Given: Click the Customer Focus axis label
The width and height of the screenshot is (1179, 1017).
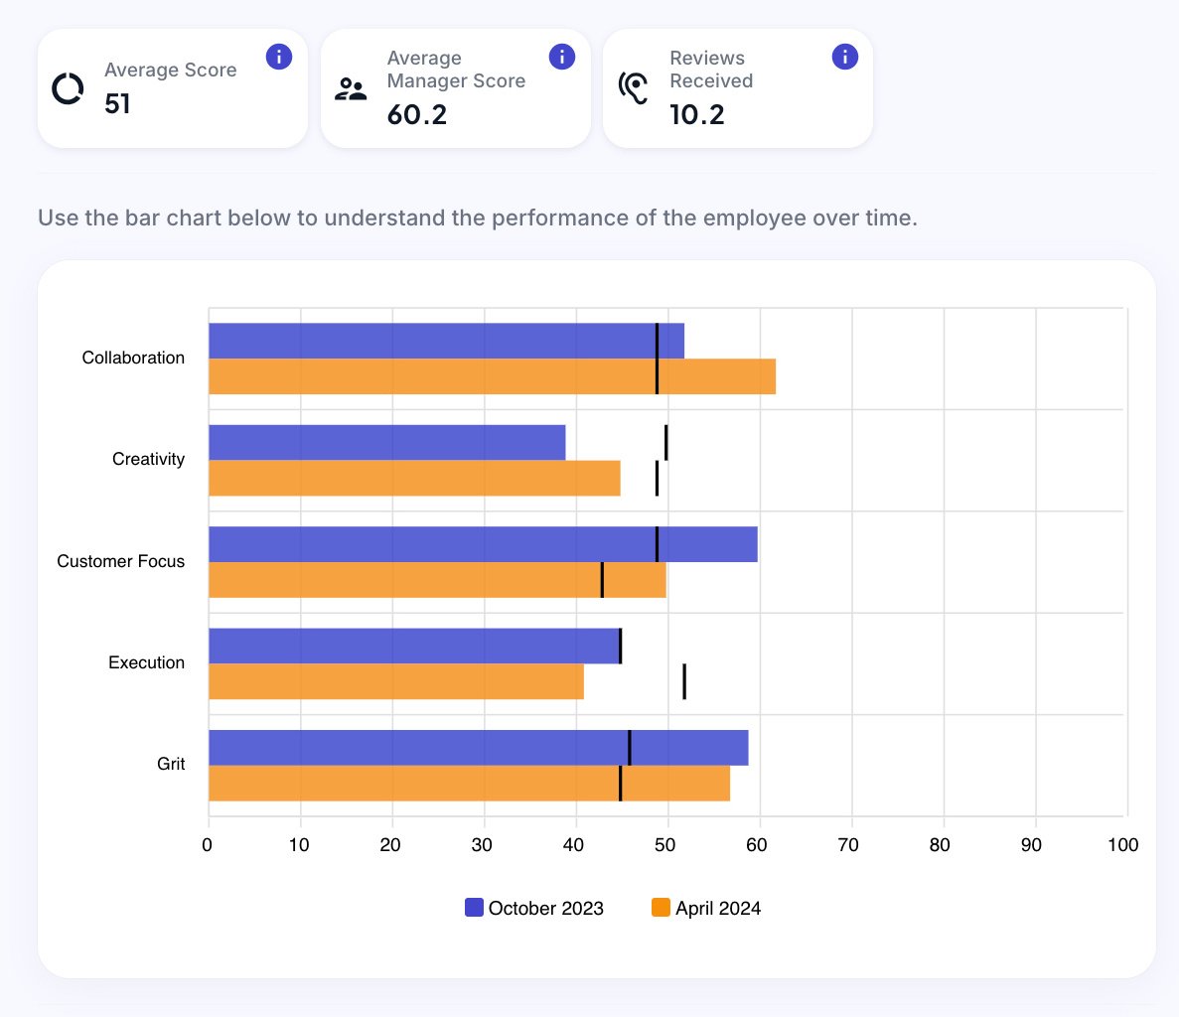Looking at the screenshot, I should click(x=120, y=561).
